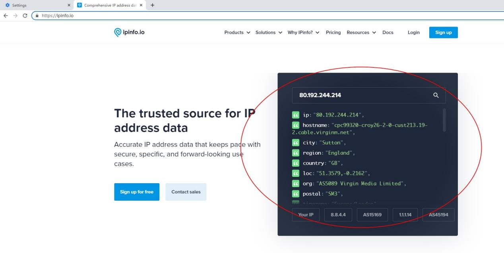This screenshot has width=504, height=253.
Task: Click the quote icon beside loc field
Action: tap(295, 173)
